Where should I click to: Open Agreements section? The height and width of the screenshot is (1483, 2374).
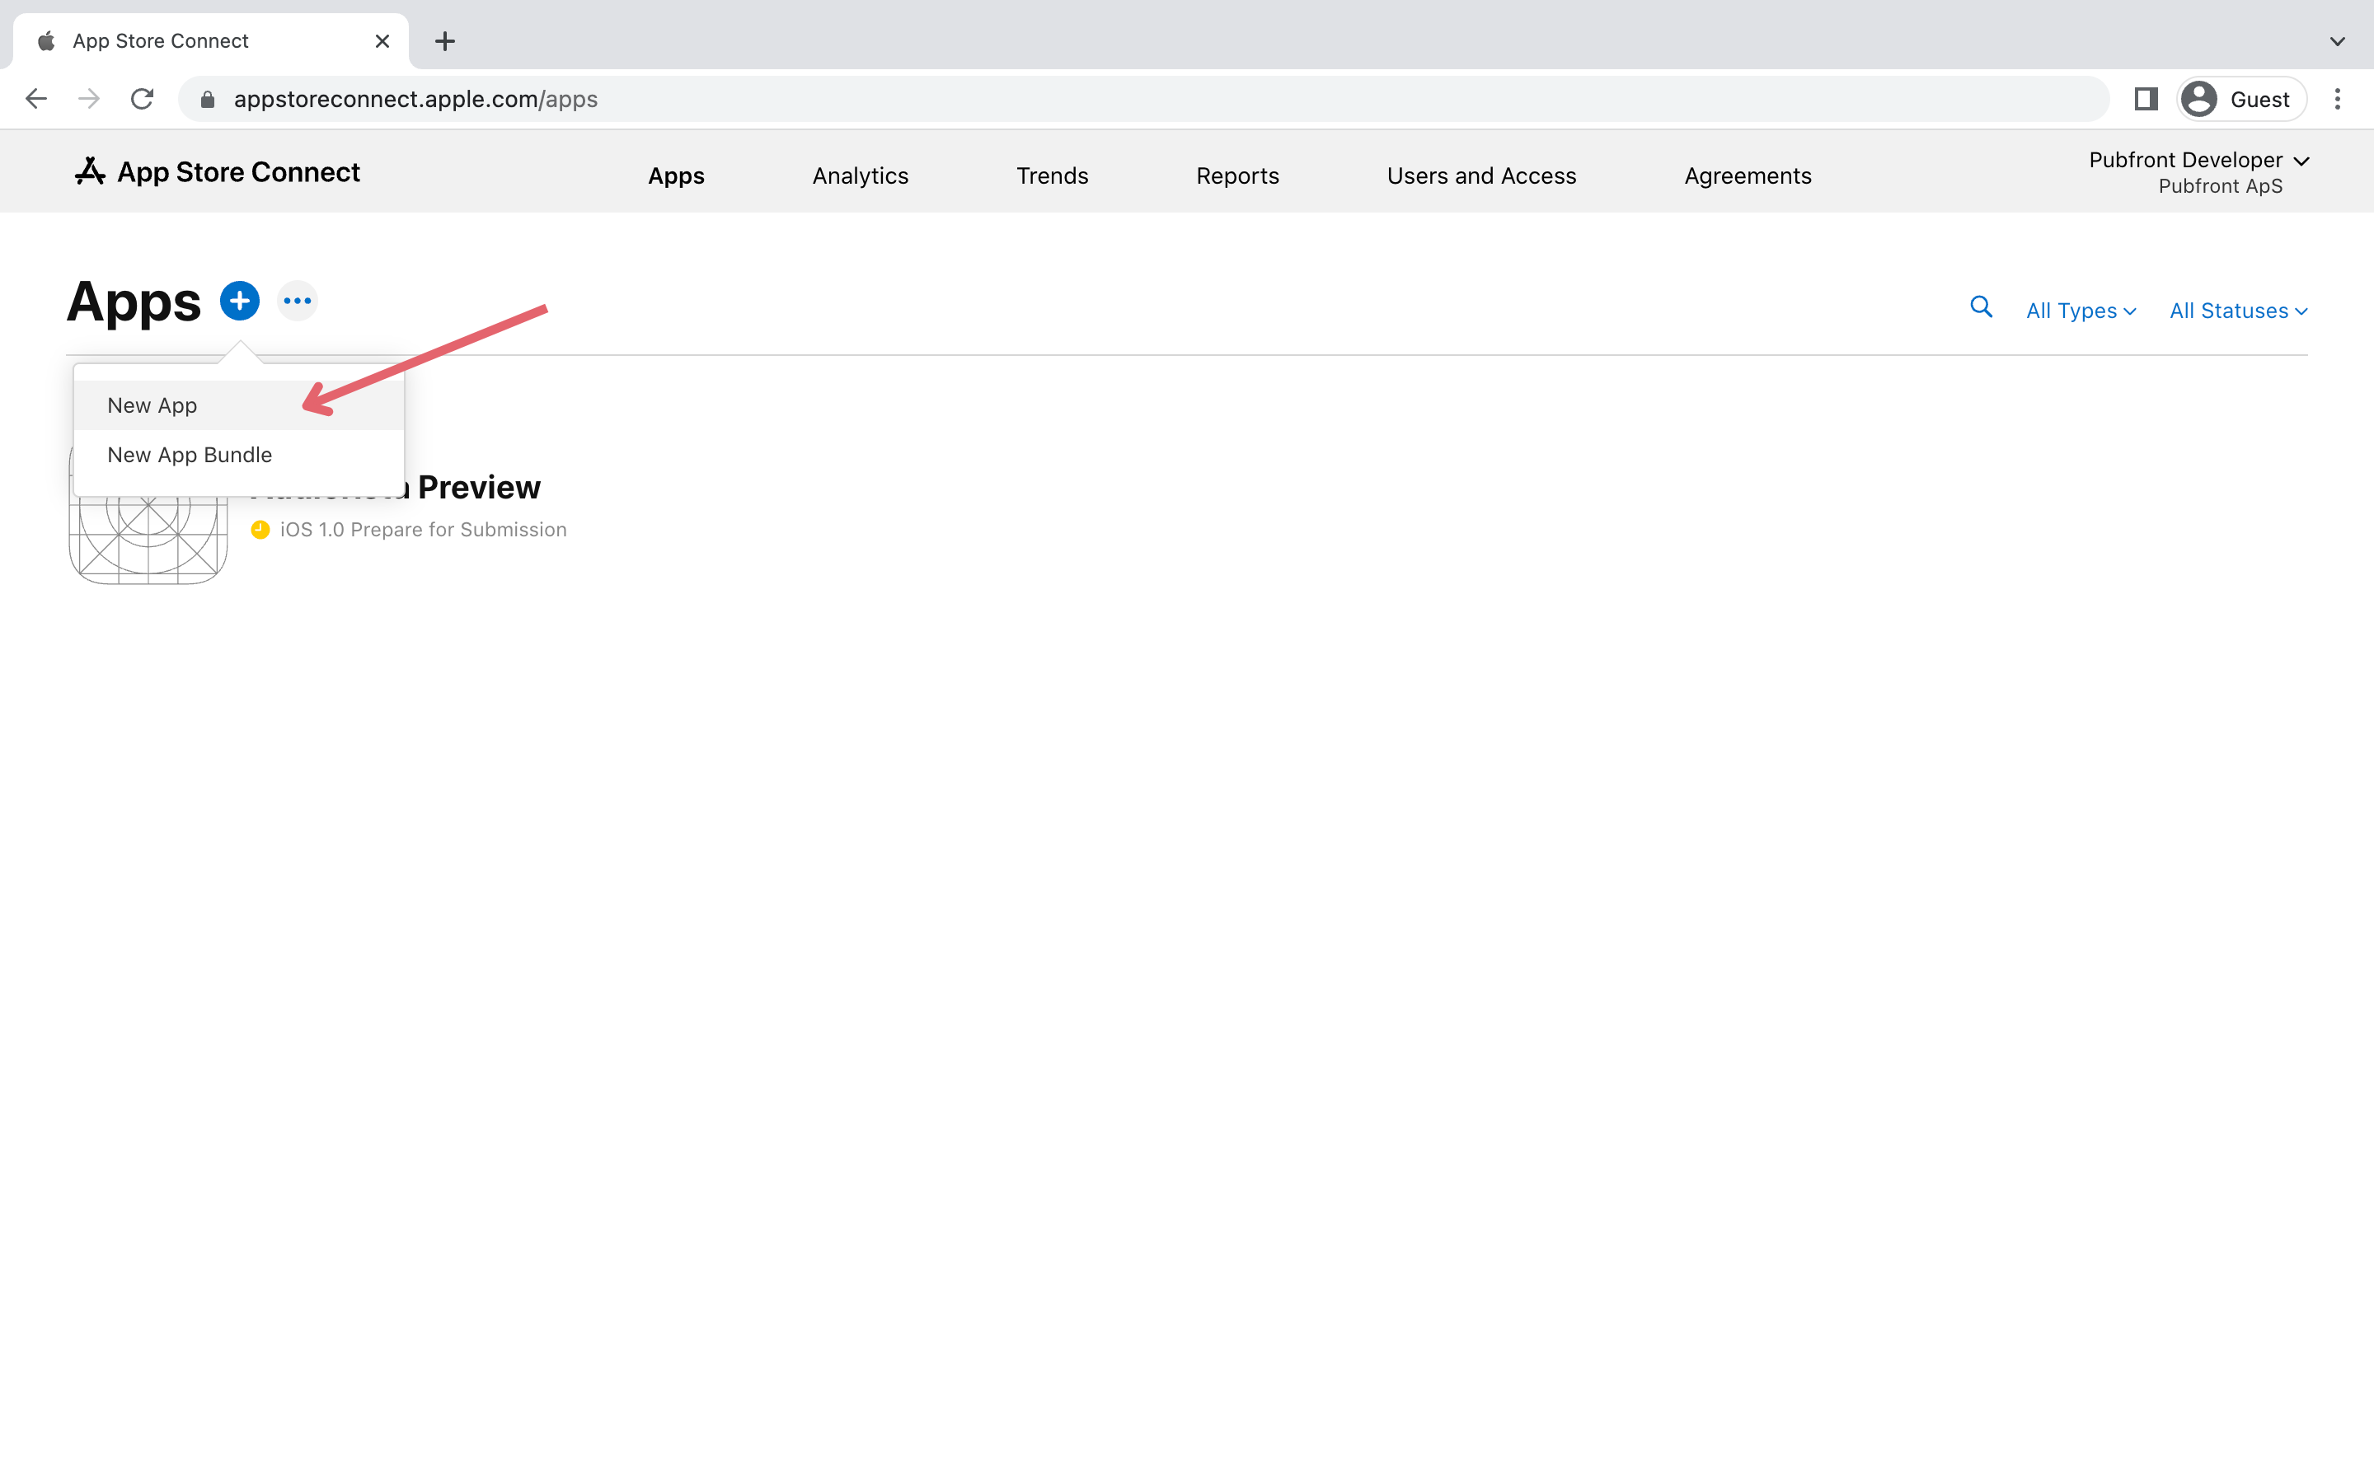(x=1748, y=175)
